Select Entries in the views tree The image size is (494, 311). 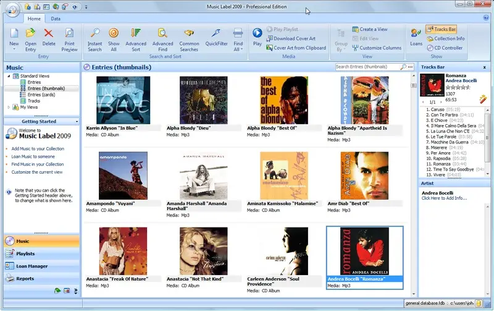pos(34,82)
